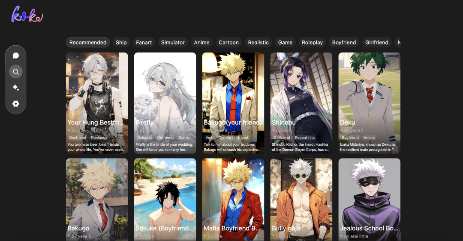
Task: Switch to the Fanart category tab
Action: click(144, 42)
